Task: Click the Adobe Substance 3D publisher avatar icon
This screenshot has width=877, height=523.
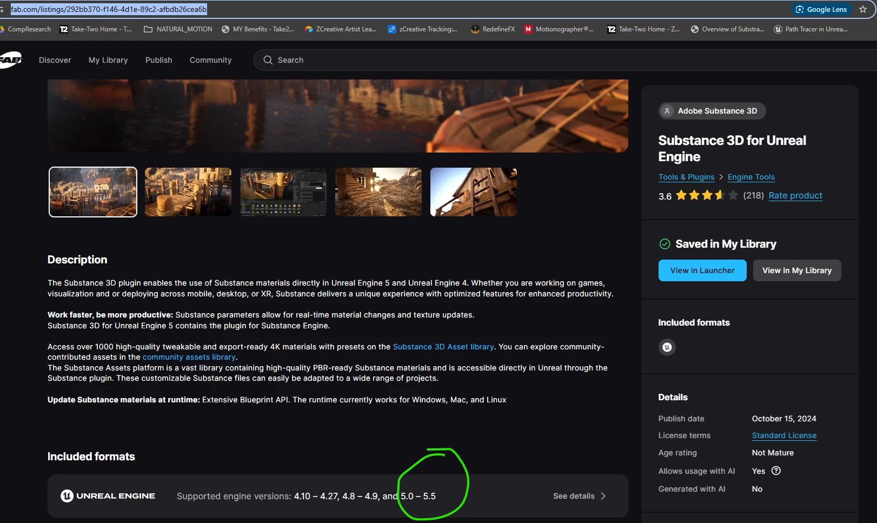Action: tap(667, 111)
